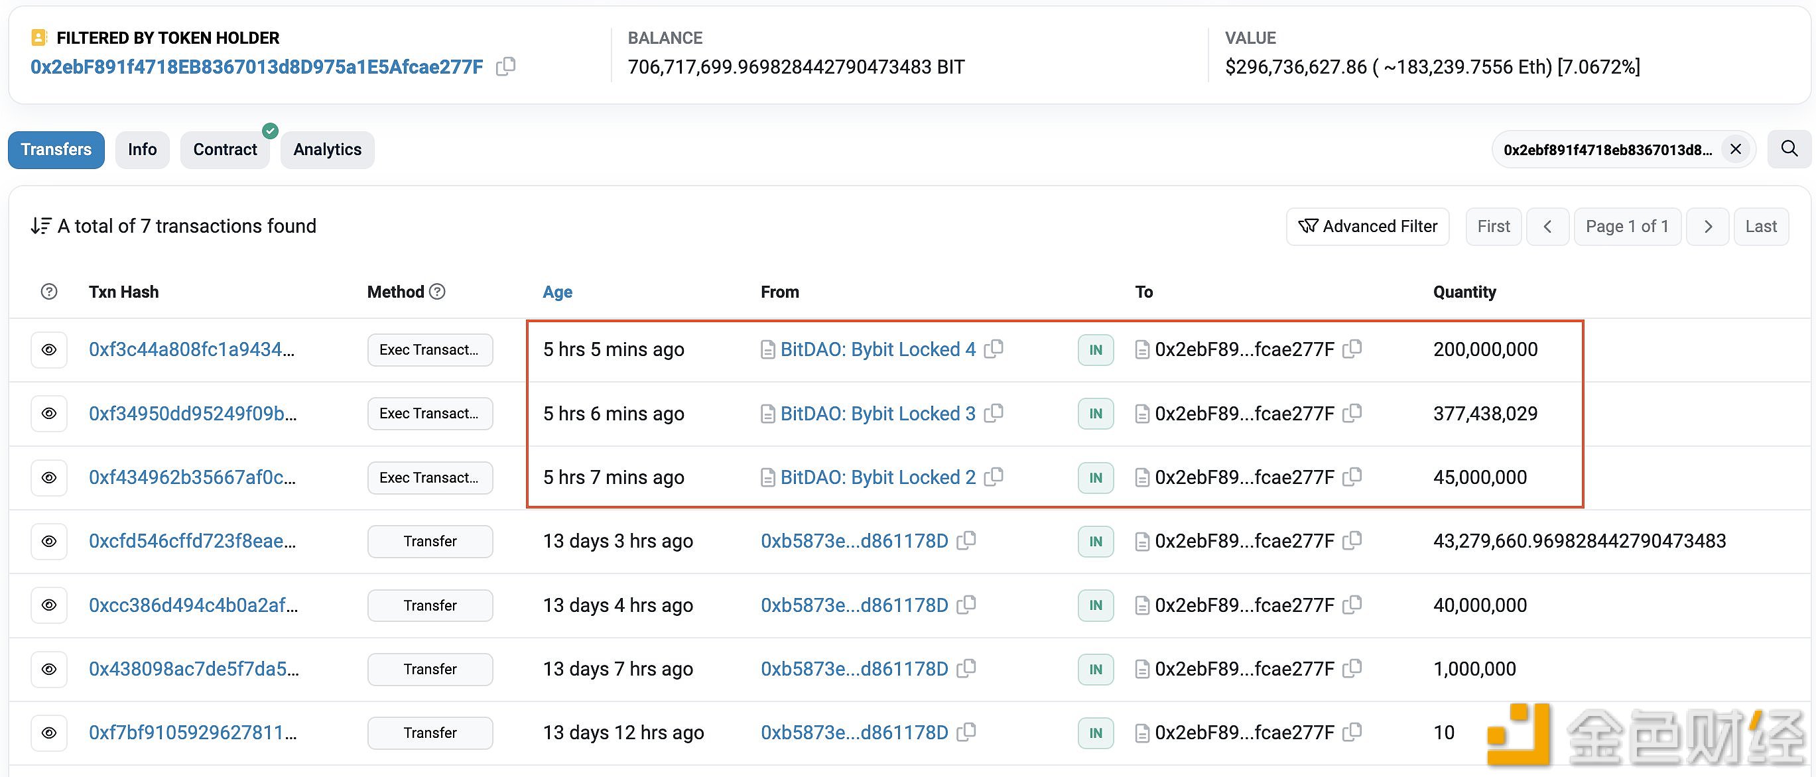Screen dimensions: 1816x777
Task: Open BitDAO: Bybit Locked 2 address
Action: (x=877, y=477)
